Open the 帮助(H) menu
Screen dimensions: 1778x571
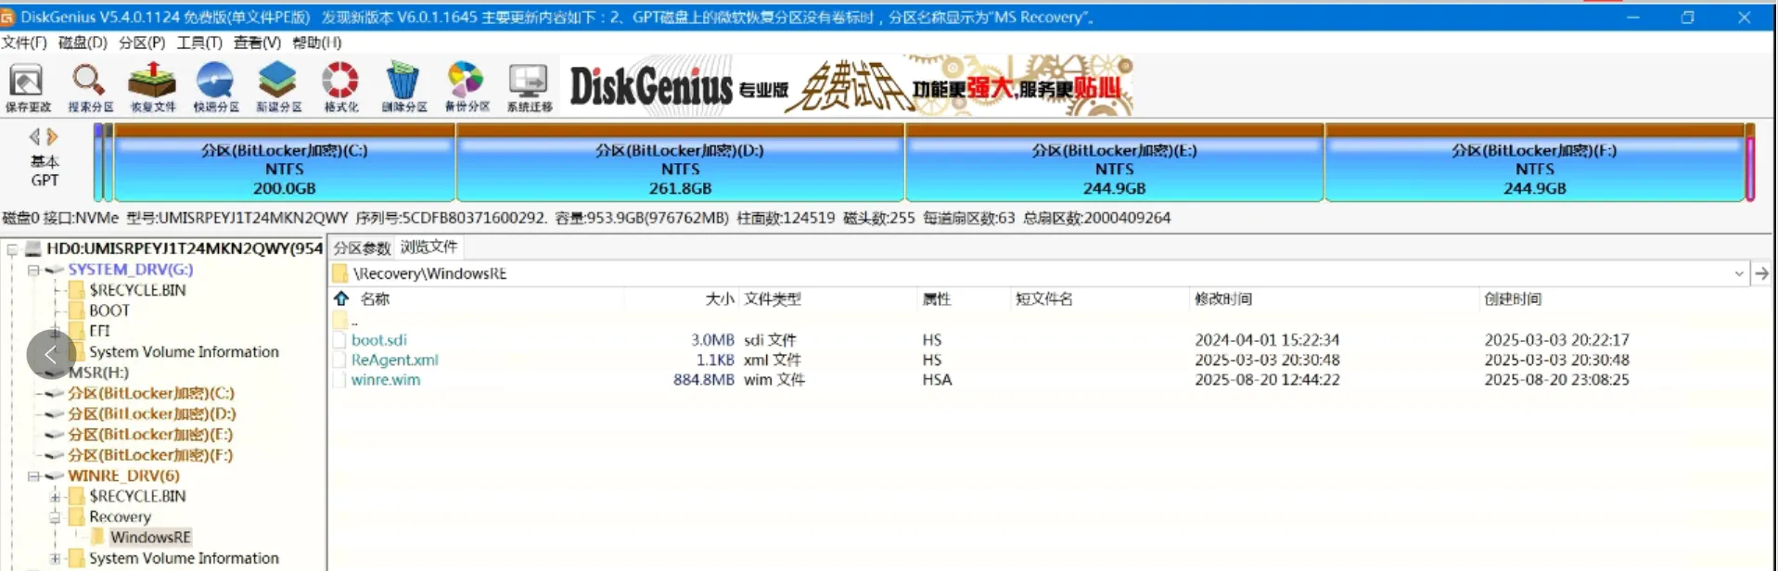tap(316, 43)
